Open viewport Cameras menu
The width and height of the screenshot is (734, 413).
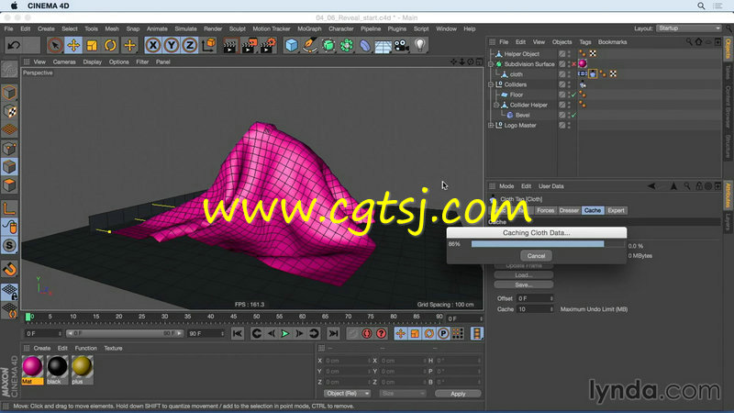point(64,61)
